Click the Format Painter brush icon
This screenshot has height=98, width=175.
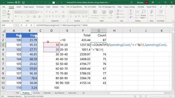[8, 17]
